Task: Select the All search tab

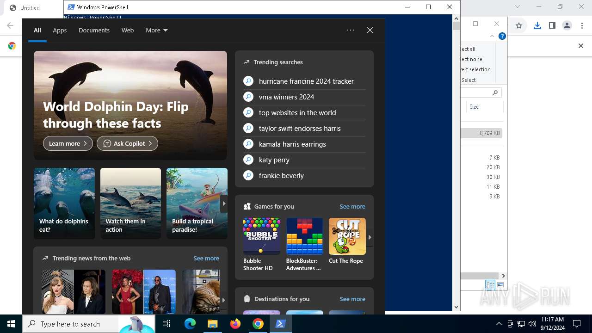Action: tap(37, 30)
